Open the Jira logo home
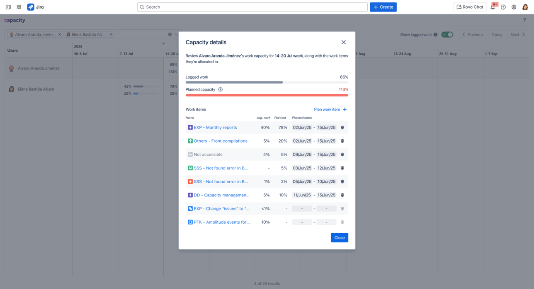This screenshot has width=534, height=289. (36, 7)
